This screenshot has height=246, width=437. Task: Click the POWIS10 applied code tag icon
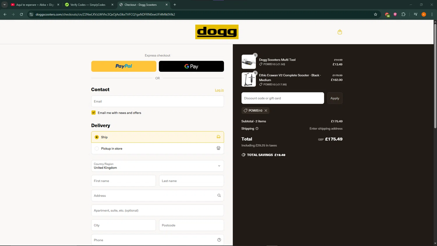pos(246,110)
